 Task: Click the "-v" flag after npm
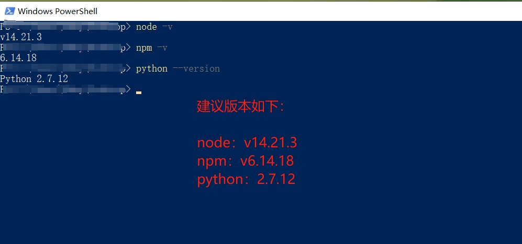coord(162,48)
